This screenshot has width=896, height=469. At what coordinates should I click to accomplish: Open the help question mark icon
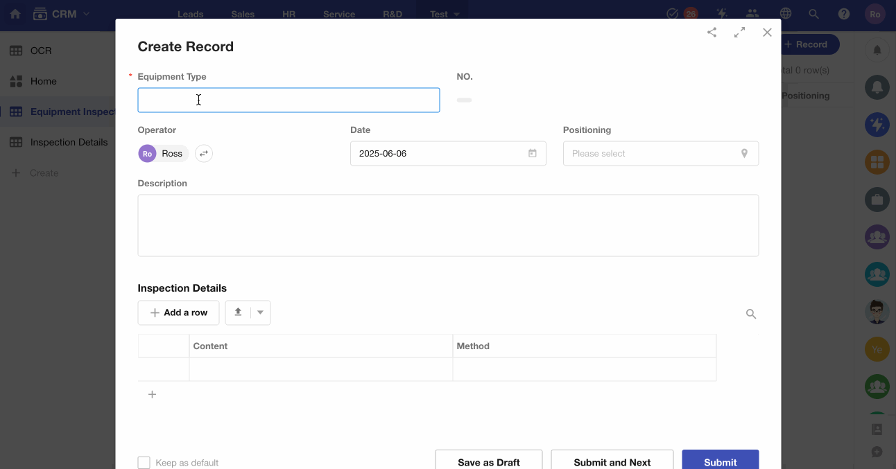click(843, 14)
